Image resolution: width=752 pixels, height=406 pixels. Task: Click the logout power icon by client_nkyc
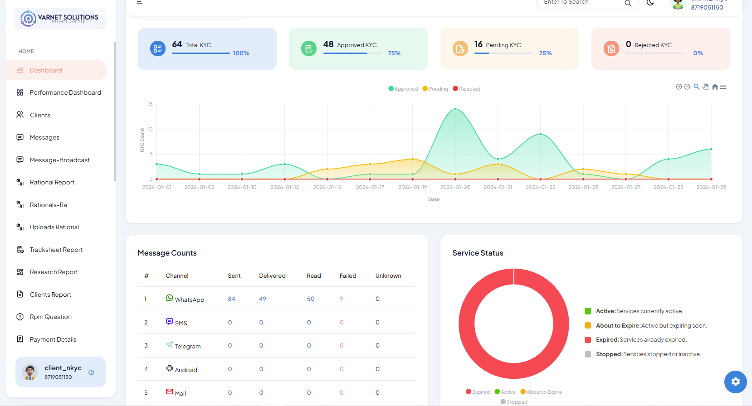[91, 372]
